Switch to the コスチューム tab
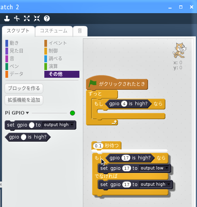The height and width of the screenshot is (207, 197). pos(54,31)
